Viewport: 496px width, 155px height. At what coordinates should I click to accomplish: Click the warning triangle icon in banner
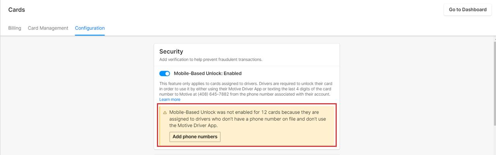click(165, 112)
